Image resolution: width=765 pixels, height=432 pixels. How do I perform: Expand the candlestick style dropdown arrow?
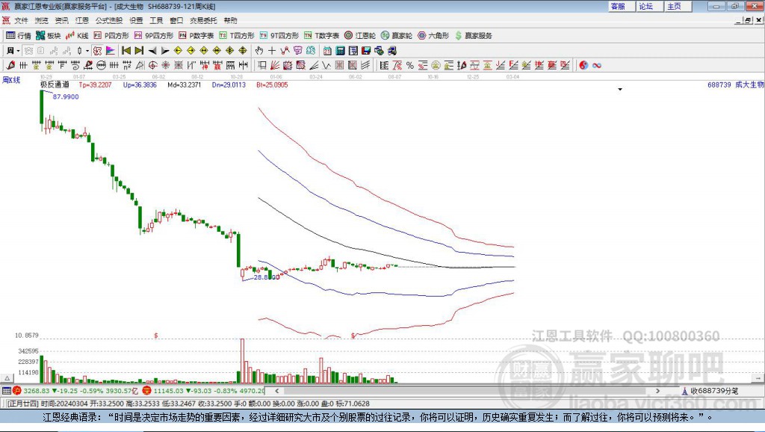tap(87, 51)
